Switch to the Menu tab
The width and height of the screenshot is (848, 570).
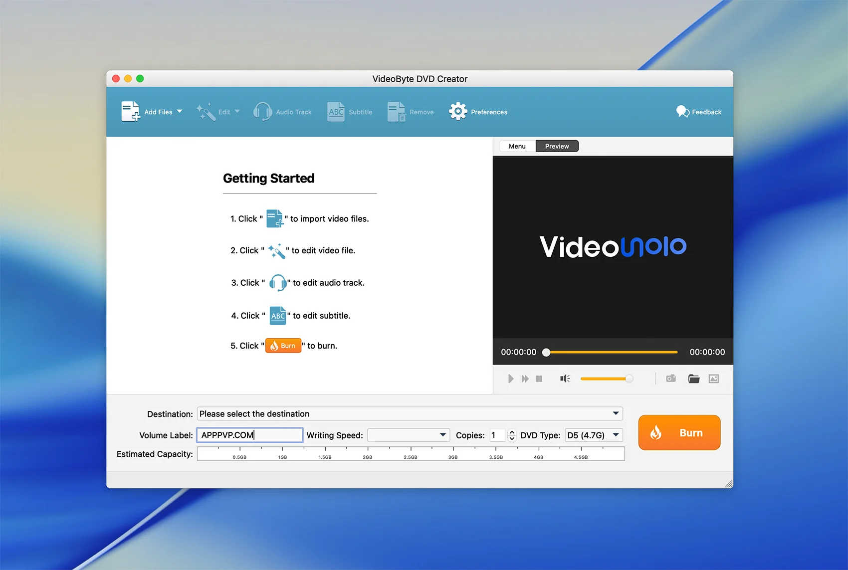517,146
